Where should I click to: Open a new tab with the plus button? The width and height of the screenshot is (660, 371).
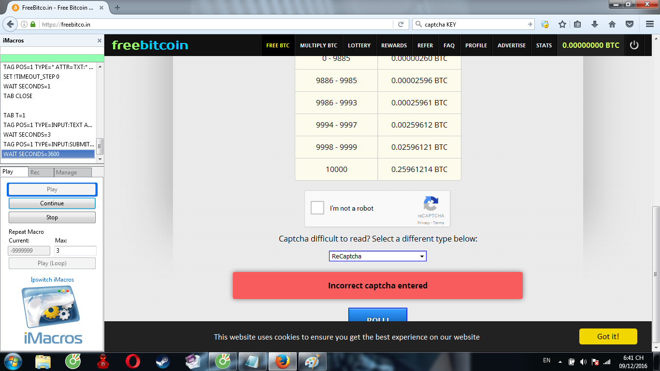tap(117, 8)
